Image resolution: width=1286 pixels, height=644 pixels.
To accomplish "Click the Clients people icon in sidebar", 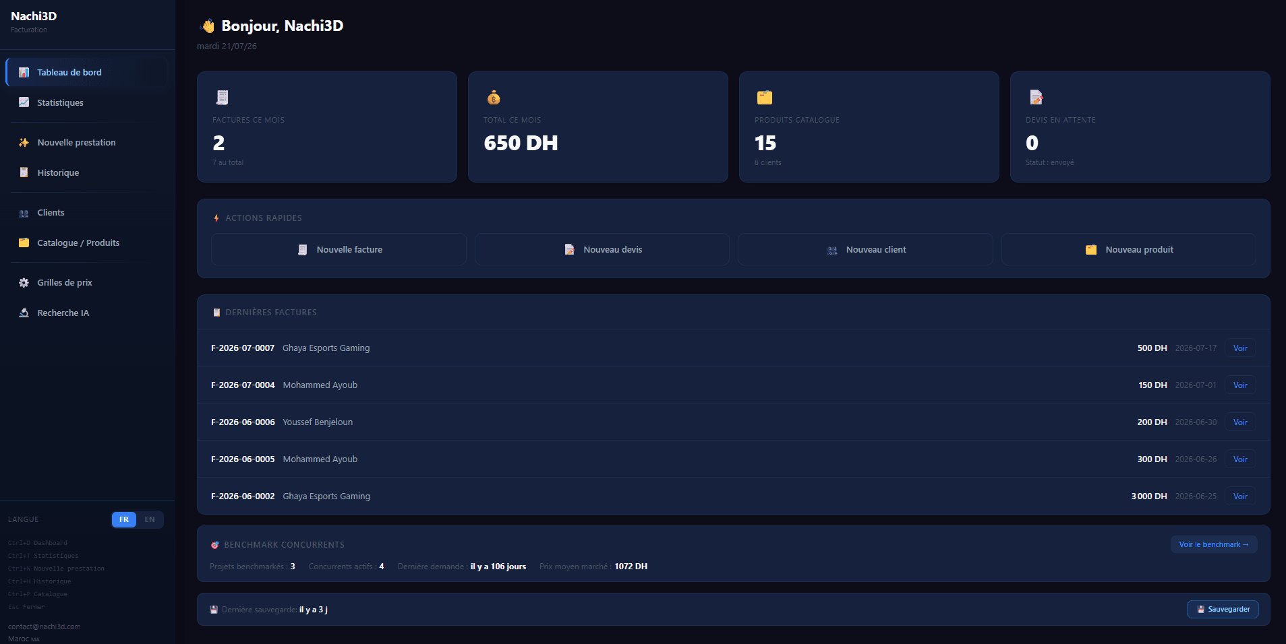I will [24, 213].
